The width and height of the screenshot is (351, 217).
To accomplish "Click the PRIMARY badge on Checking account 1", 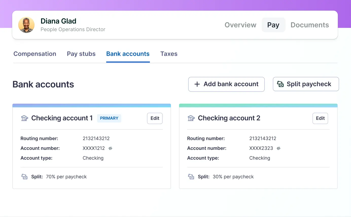I will (109, 118).
